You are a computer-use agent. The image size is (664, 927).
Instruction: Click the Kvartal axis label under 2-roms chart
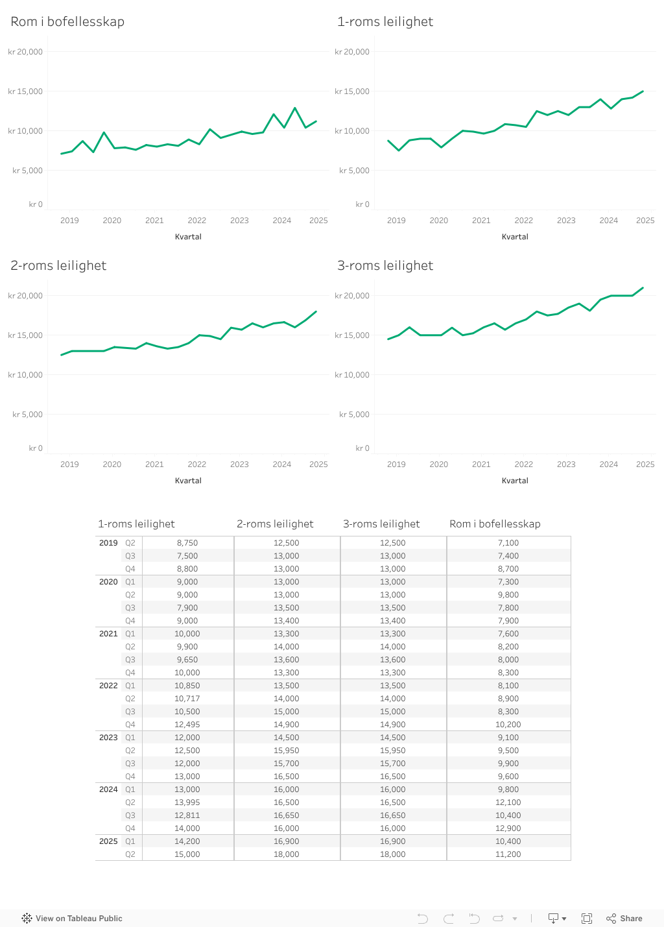click(x=188, y=480)
